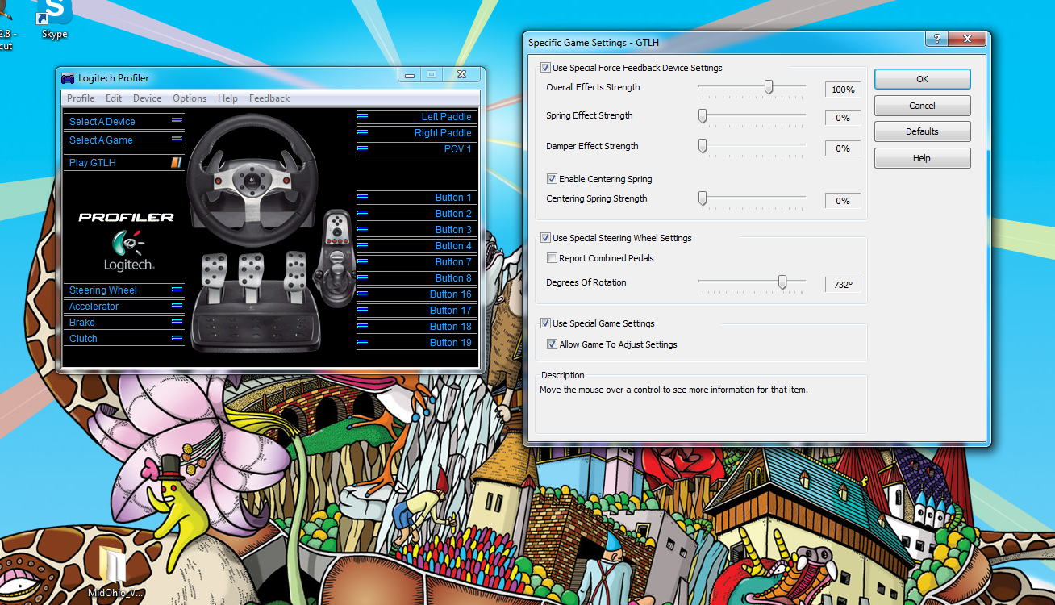Click the Button 16 assignment label
This screenshot has height=605, width=1055.
450,294
